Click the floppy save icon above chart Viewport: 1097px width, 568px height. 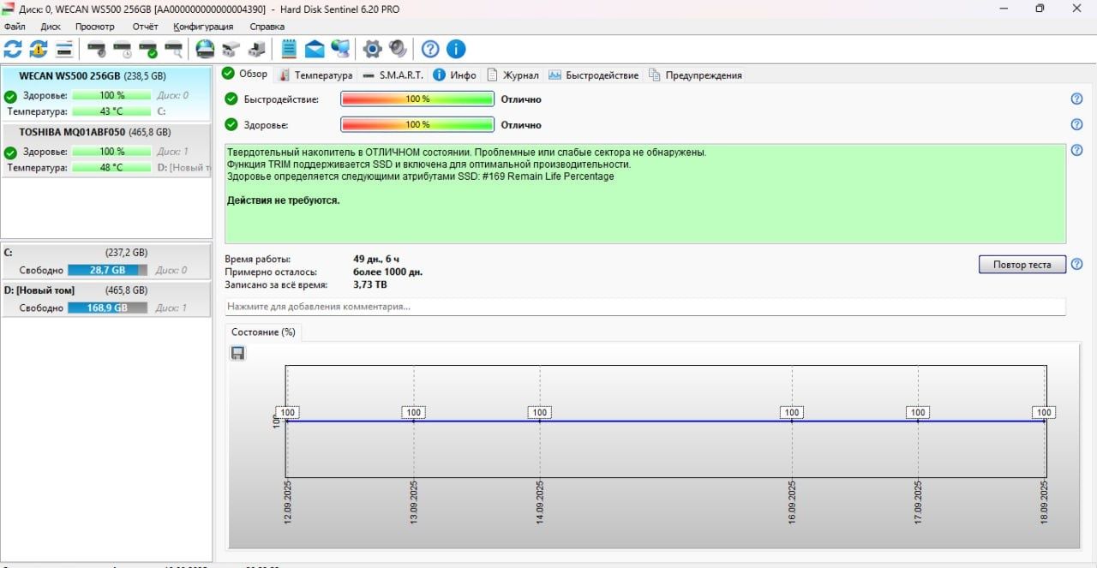[x=237, y=353]
